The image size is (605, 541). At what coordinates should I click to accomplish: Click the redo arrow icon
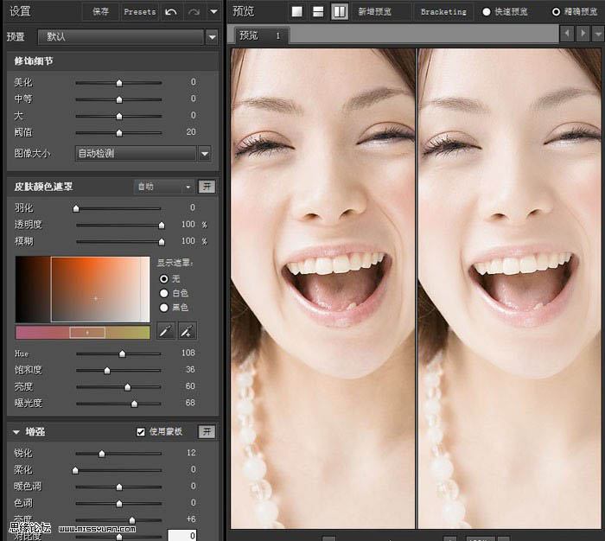coord(194,11)
